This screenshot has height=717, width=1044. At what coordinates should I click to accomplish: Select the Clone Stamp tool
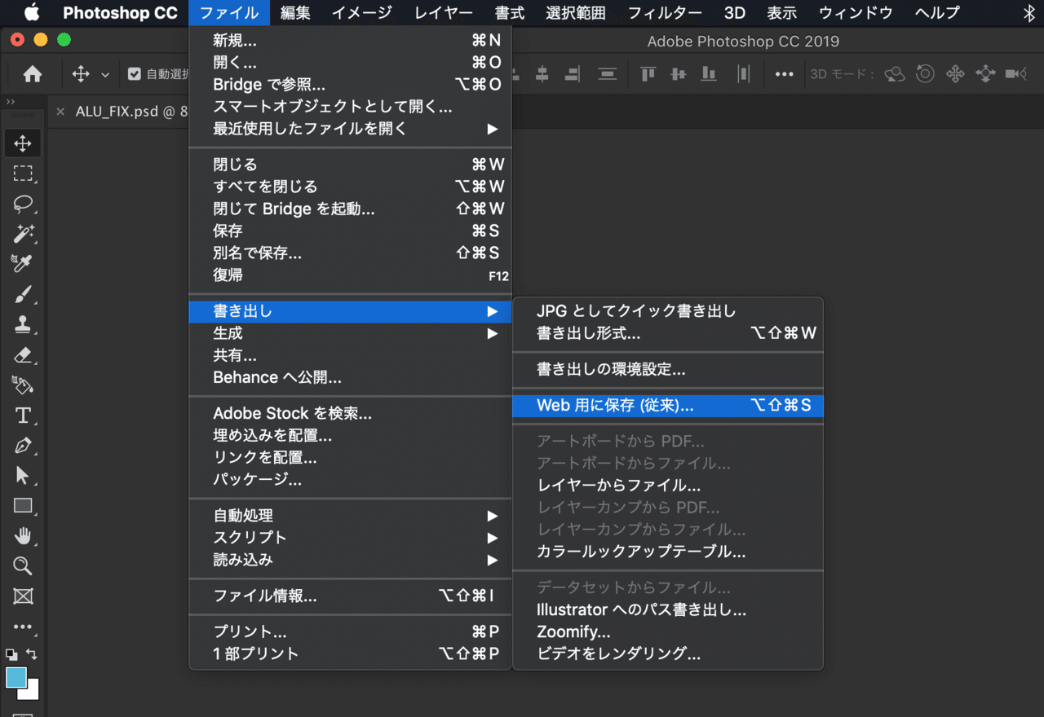[x=23, y=324]
